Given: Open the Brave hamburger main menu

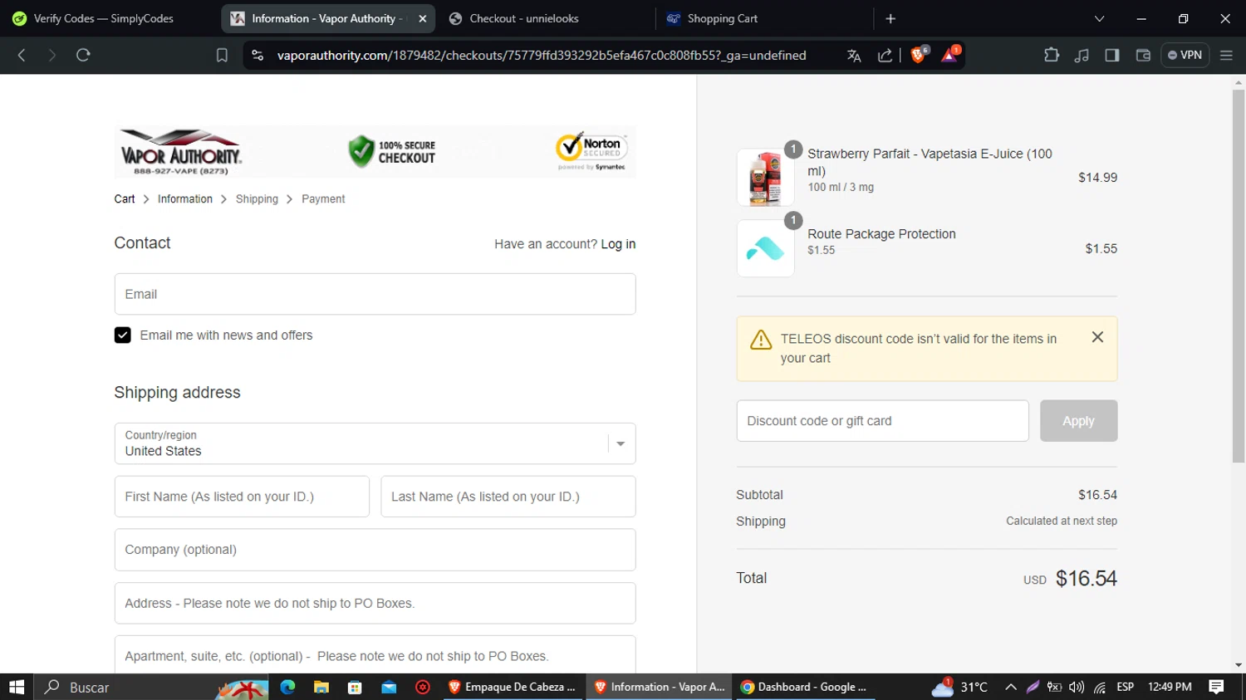Looking at the screenshot, I should 1226,56.
